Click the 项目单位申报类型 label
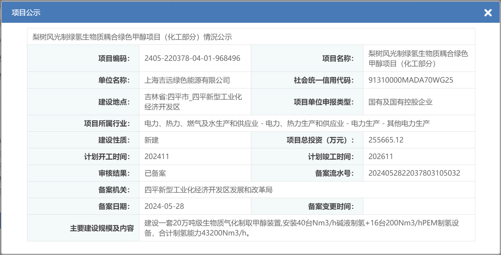Image resolution: width=501 pixels, height=255 pixels. tap(324, 102)
